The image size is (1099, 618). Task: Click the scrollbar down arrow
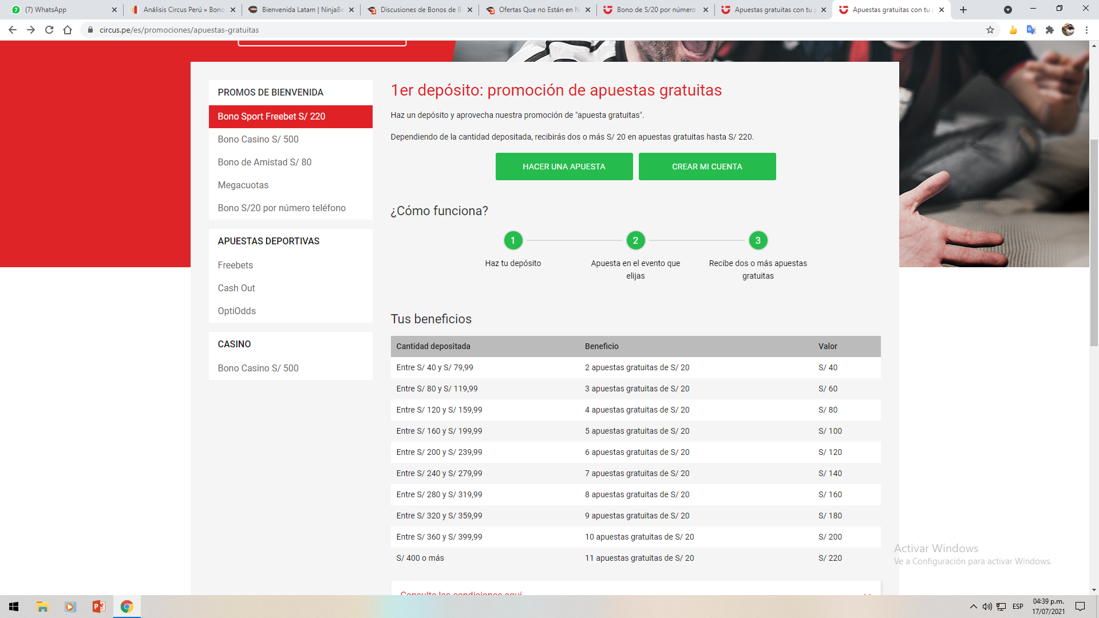[1094, 589]
